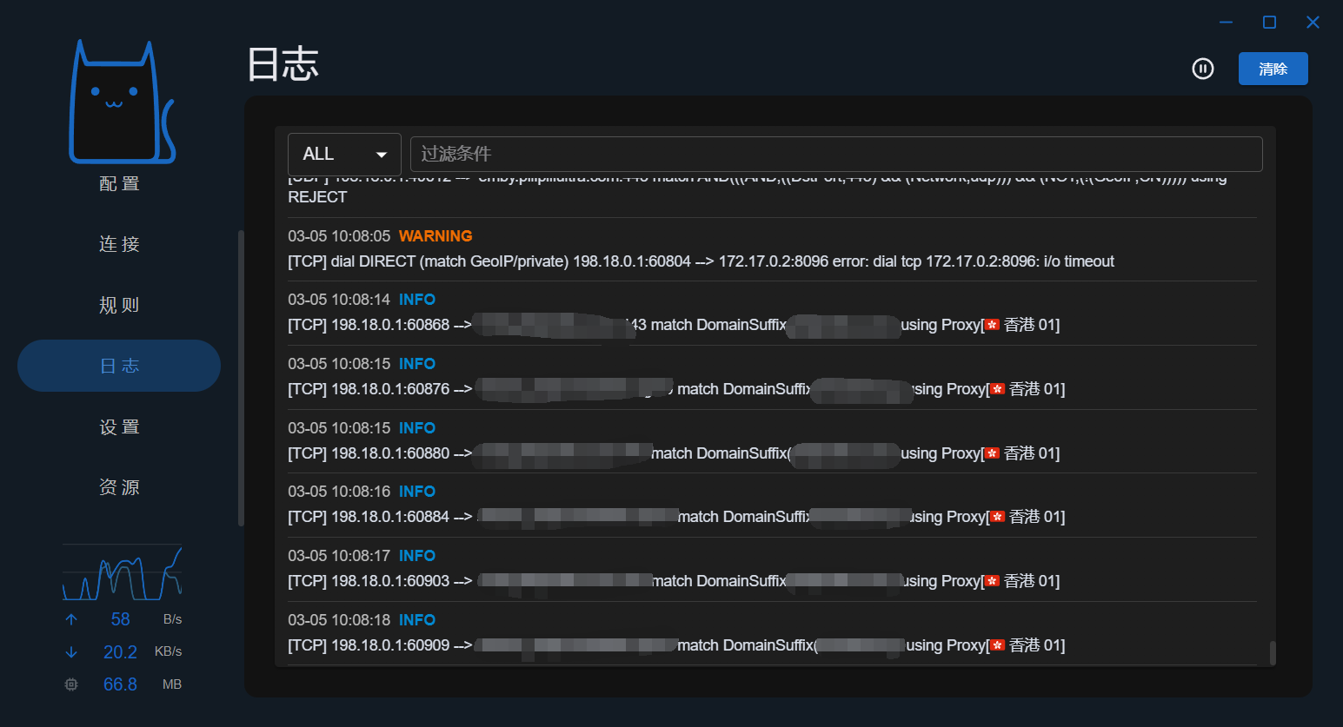Click the sidebar vertical scrollbar

[x=241, y=378]
